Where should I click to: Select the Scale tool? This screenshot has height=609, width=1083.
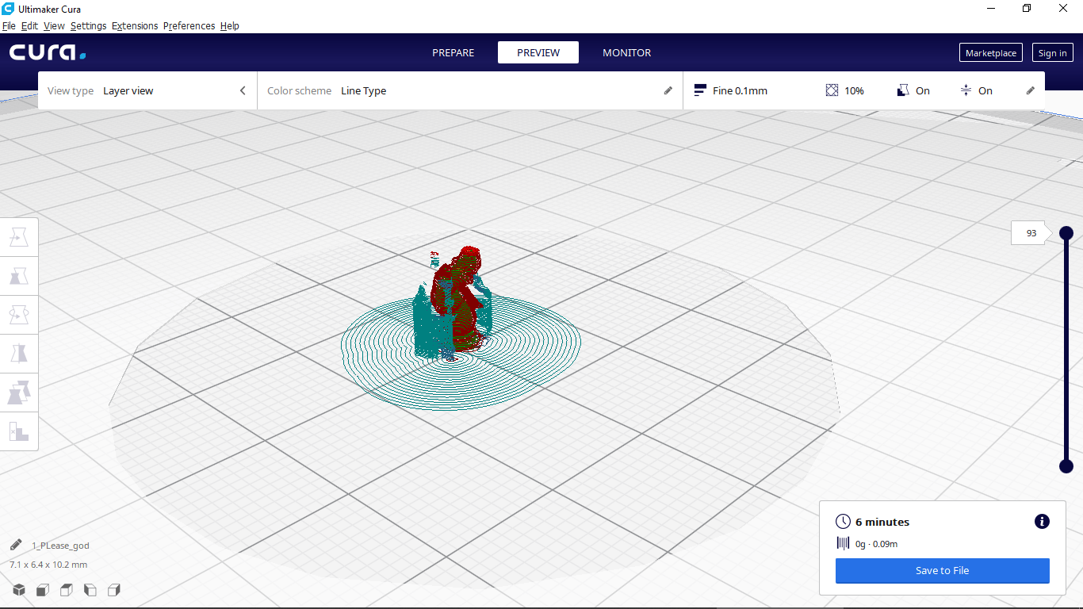tap(19, 275)
